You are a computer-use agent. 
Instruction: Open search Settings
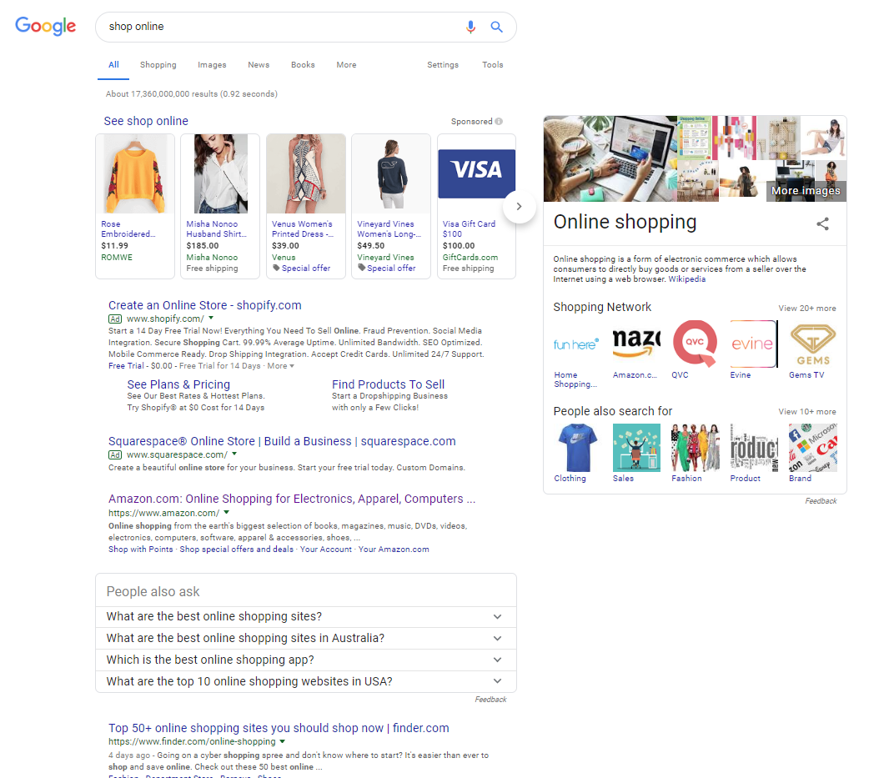click(443, 65)
